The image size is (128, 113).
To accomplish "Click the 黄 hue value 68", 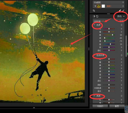I will tap(121, 35).
